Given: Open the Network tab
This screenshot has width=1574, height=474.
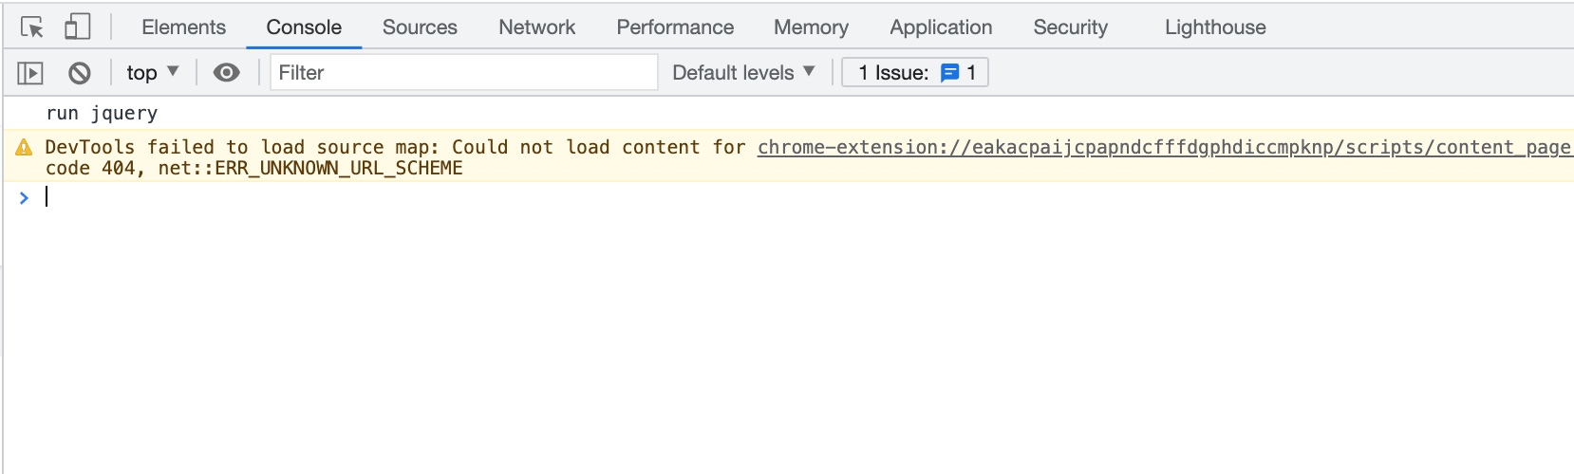Looking at the screenshot, I should [x=537, y=27].
